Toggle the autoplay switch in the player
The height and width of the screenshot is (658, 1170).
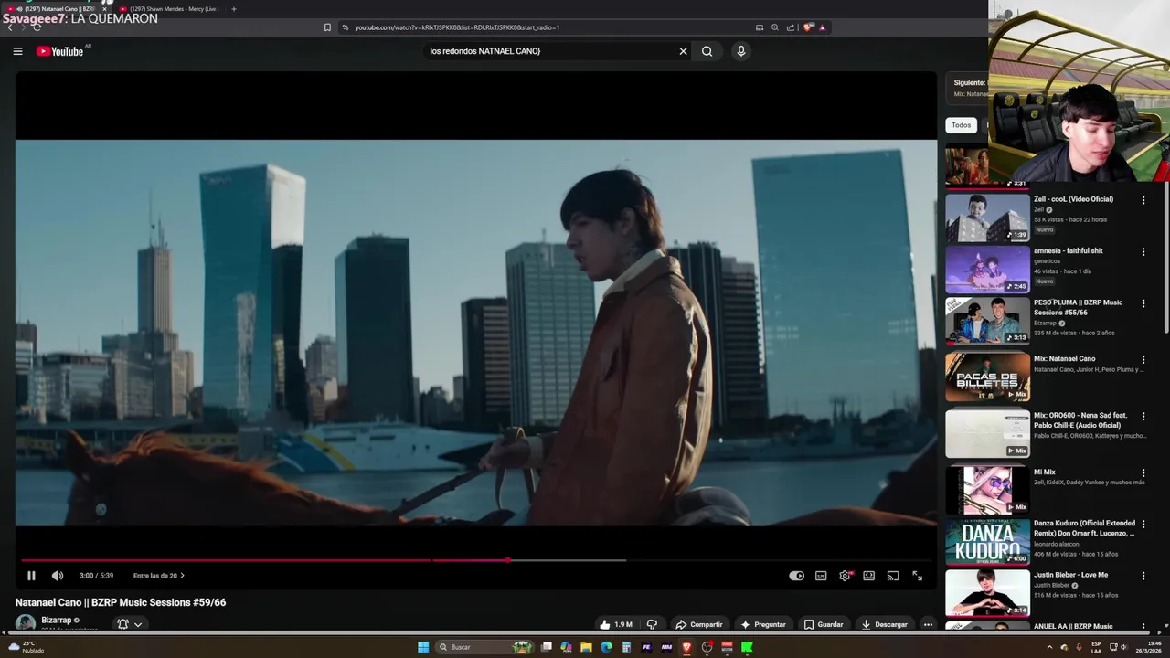(x=797, y=576)
